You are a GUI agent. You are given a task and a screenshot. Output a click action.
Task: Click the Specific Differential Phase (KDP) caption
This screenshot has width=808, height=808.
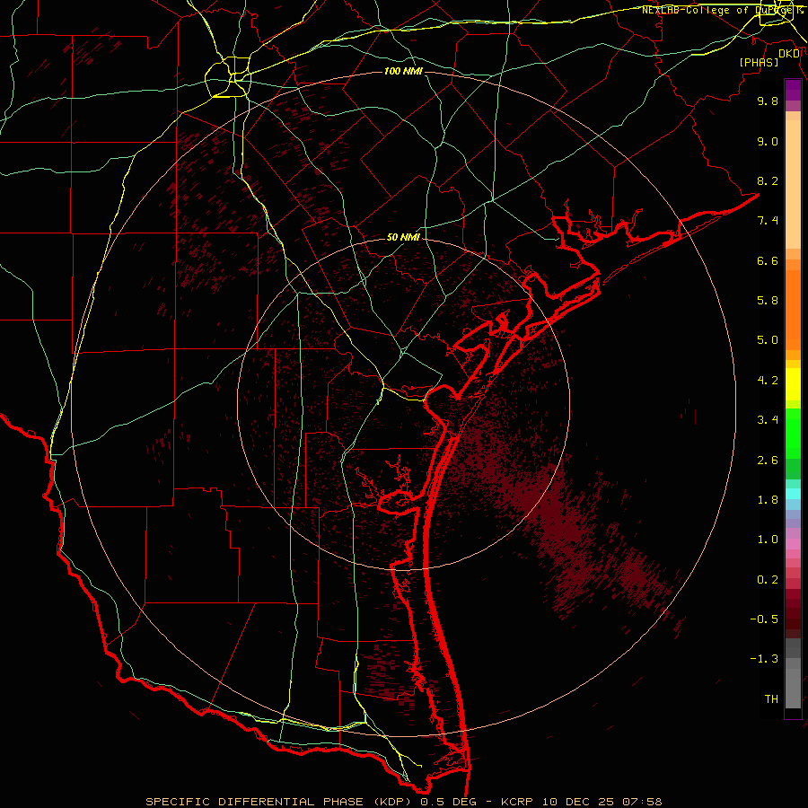279,802
